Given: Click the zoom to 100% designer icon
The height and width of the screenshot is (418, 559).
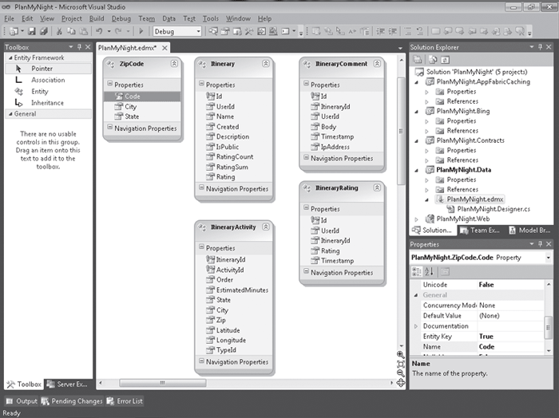Looking at the screenshot, I should [401, 364].
